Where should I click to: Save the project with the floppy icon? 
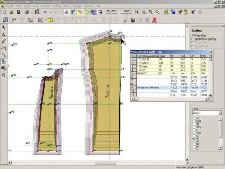coord(18,12)
